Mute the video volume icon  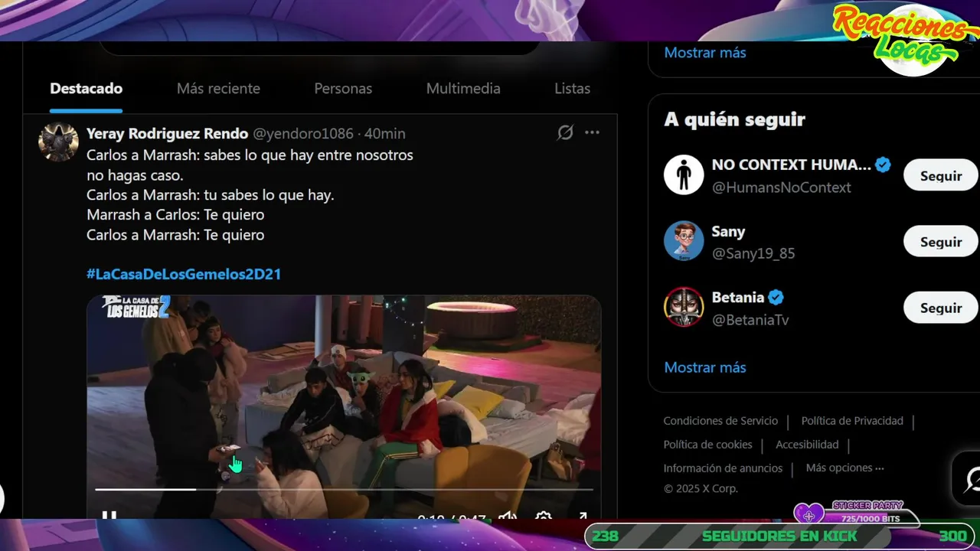pos(507,515)
